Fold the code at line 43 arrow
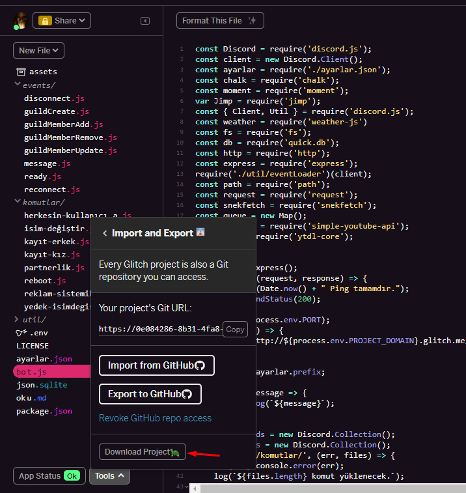The height and width of the screenshot is (493, 466). (187, 486)
